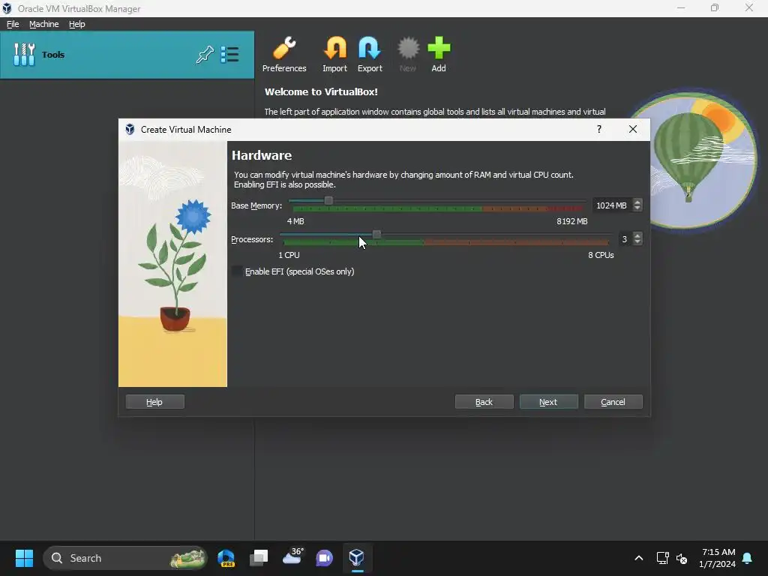This screenshot has width=768, height=576.
Task: Click the processors value field showing 3
Action: [625, 239]
